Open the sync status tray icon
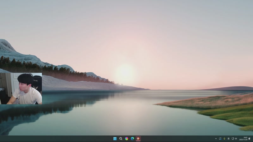This screenshot has height=142, width=253. pyautogui.click(x=220, y=139)
